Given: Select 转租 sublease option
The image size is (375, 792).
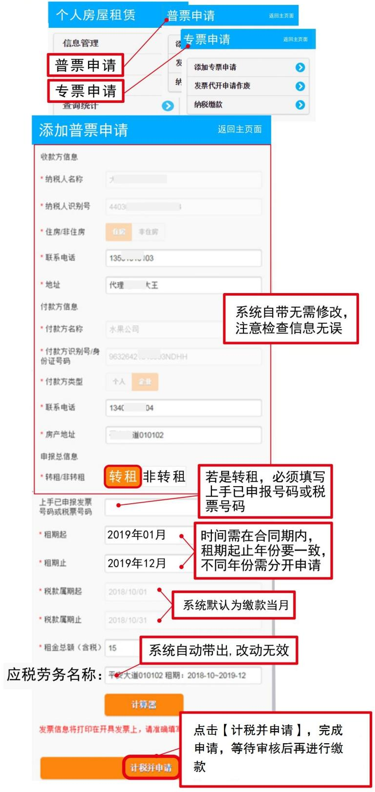Looking at the screenshot, I should (123, 476).
